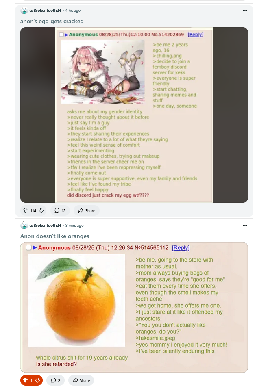
Task: Tick the checkbox in the oranges post image
Action: (28, 248)
